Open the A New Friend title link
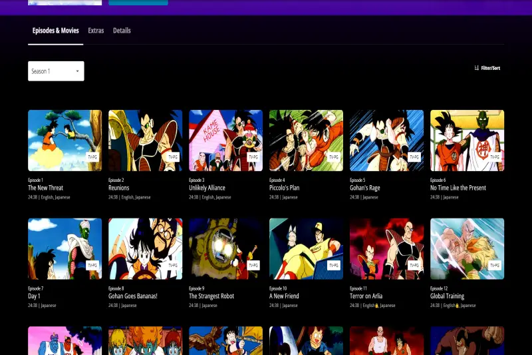 (x=284, y=296)
